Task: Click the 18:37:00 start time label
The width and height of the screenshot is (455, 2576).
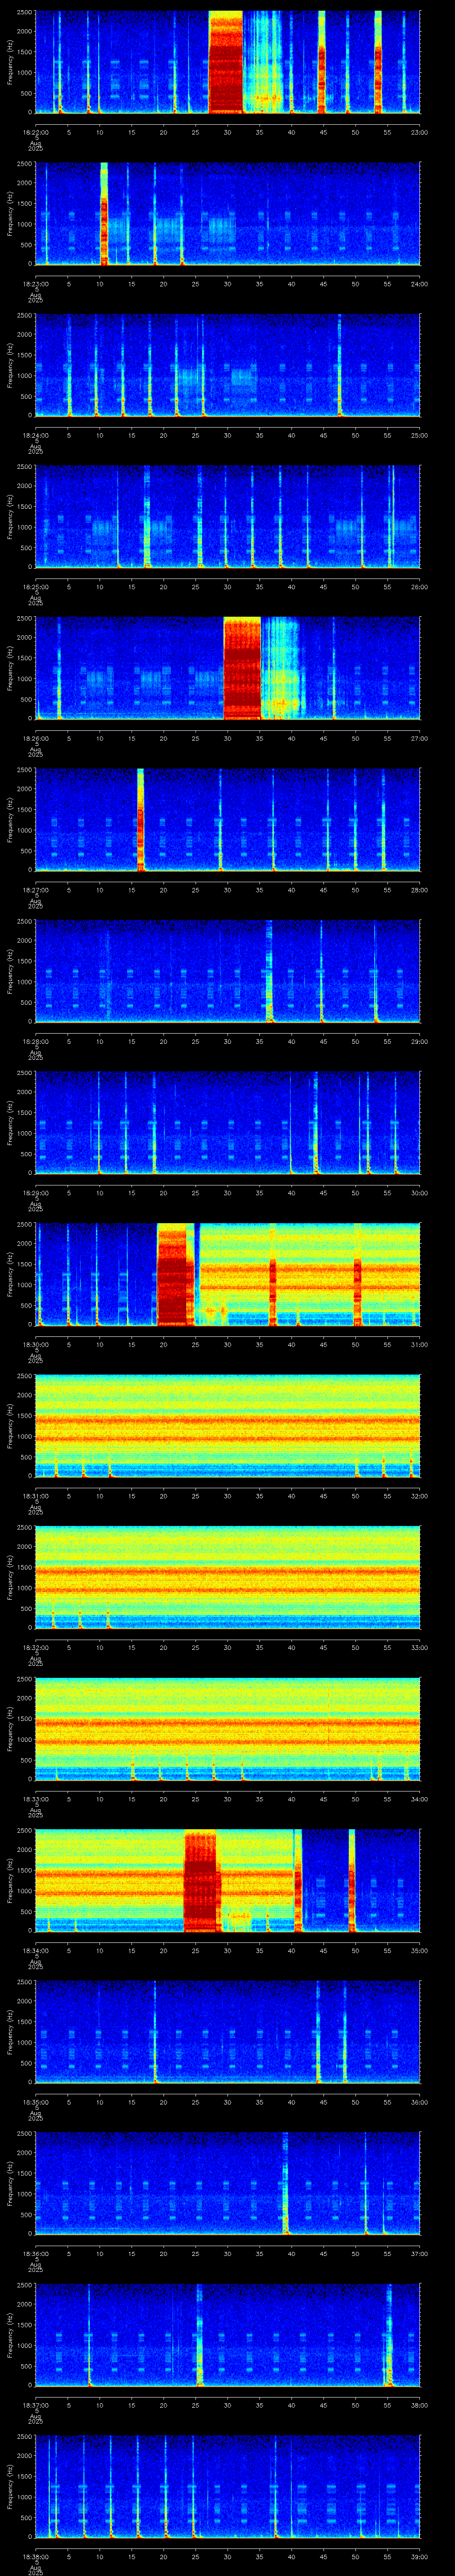Action: [x=35, y=2404]
